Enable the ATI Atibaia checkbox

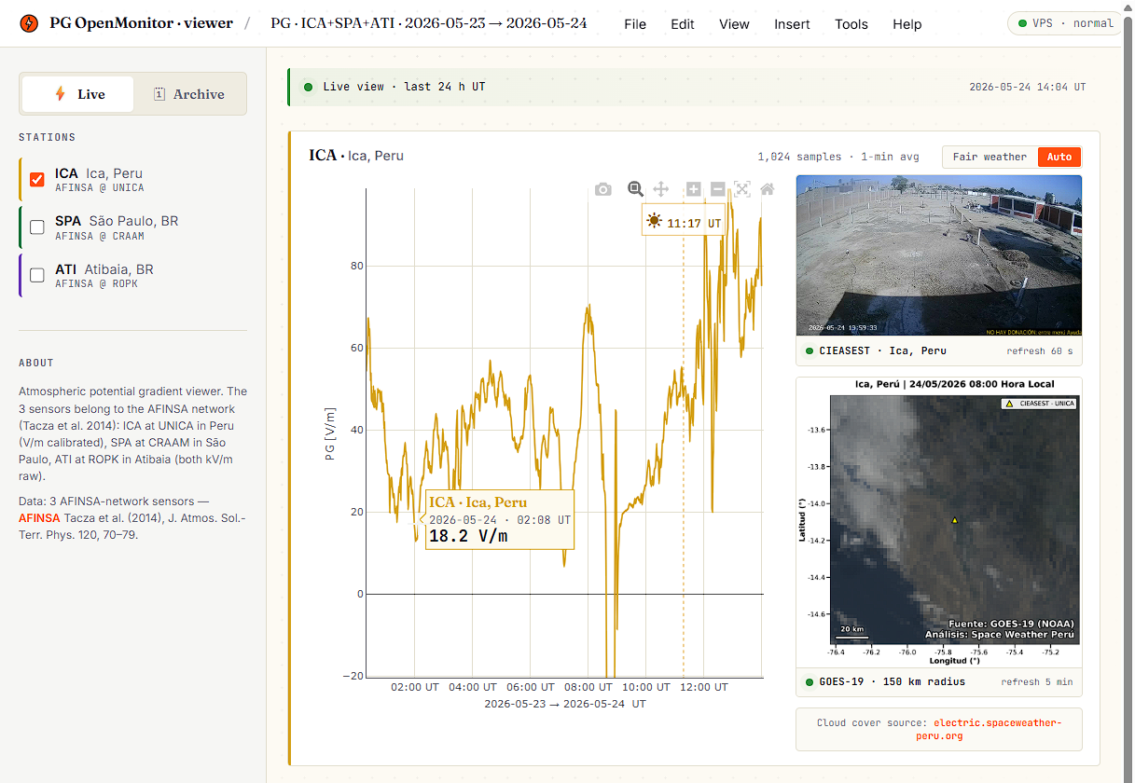[37, 275]
